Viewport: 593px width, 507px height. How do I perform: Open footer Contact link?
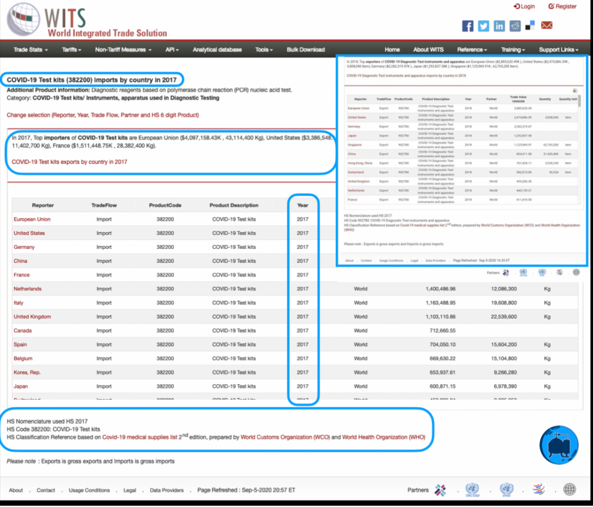coord(46,490)
